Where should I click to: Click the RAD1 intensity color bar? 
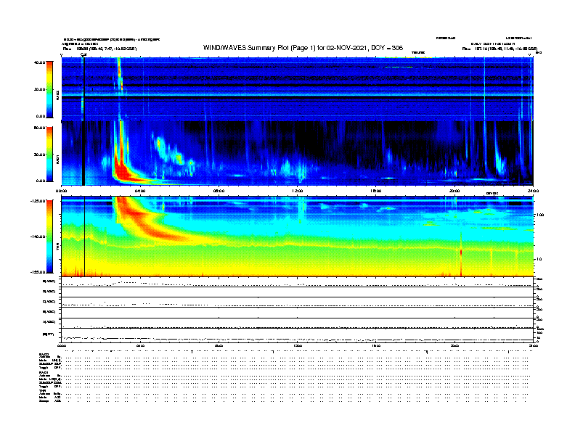49,155
